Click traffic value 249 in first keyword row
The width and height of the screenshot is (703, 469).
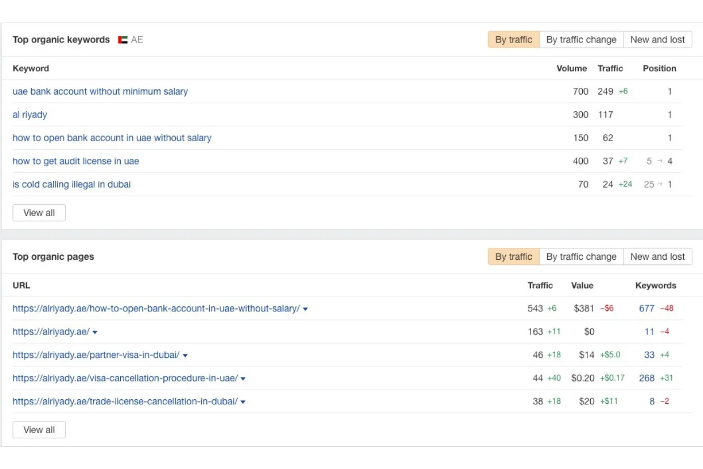coord(605,91)
